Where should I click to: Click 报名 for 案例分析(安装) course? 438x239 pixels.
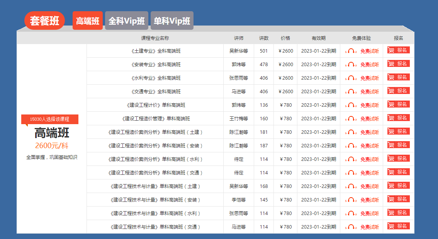(398, 145)
